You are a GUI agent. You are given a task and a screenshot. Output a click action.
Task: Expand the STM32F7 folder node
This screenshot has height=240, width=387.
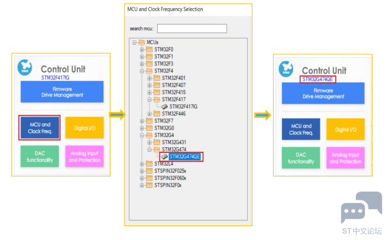point(142,121)
